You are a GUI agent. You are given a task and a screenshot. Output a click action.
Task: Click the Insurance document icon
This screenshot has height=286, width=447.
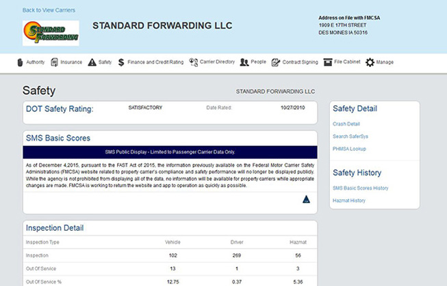pos(54,62)
